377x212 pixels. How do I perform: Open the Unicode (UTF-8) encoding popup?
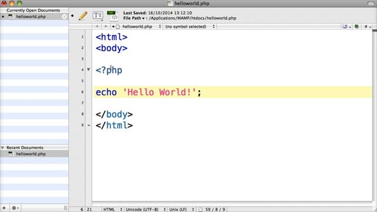[145, 210]
